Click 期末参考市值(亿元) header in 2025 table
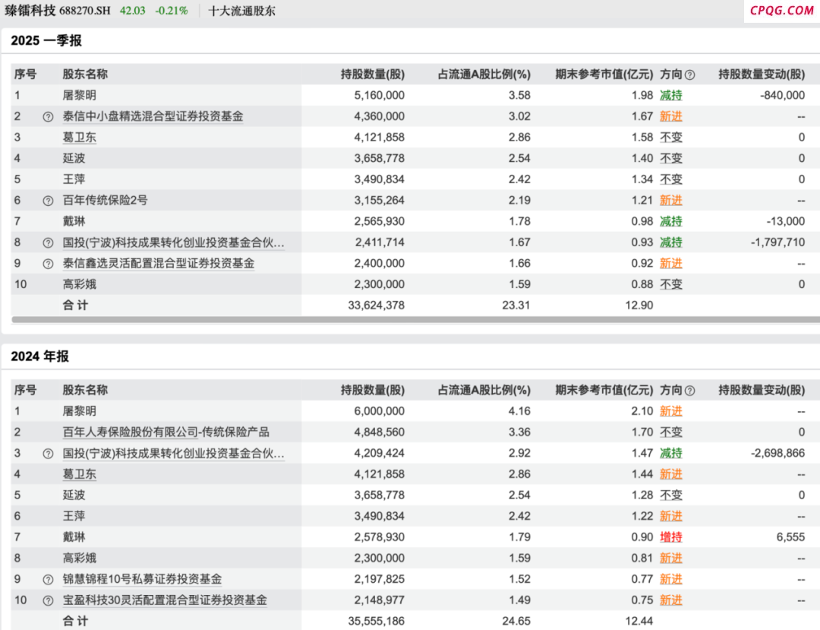The image size is (820, 630). [604, 74]
